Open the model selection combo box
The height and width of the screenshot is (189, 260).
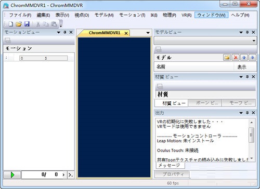(x=205, y=40)
